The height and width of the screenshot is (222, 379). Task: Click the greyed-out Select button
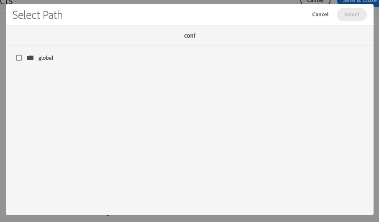(x=352, y=15)
